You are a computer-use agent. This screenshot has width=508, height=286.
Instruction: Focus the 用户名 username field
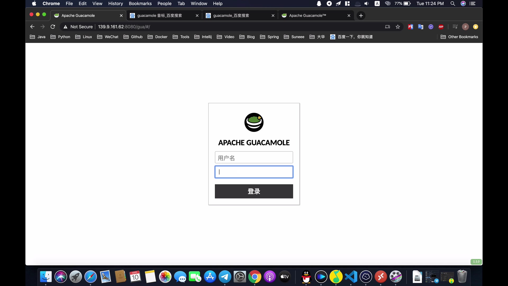click(x=254, y=158)
